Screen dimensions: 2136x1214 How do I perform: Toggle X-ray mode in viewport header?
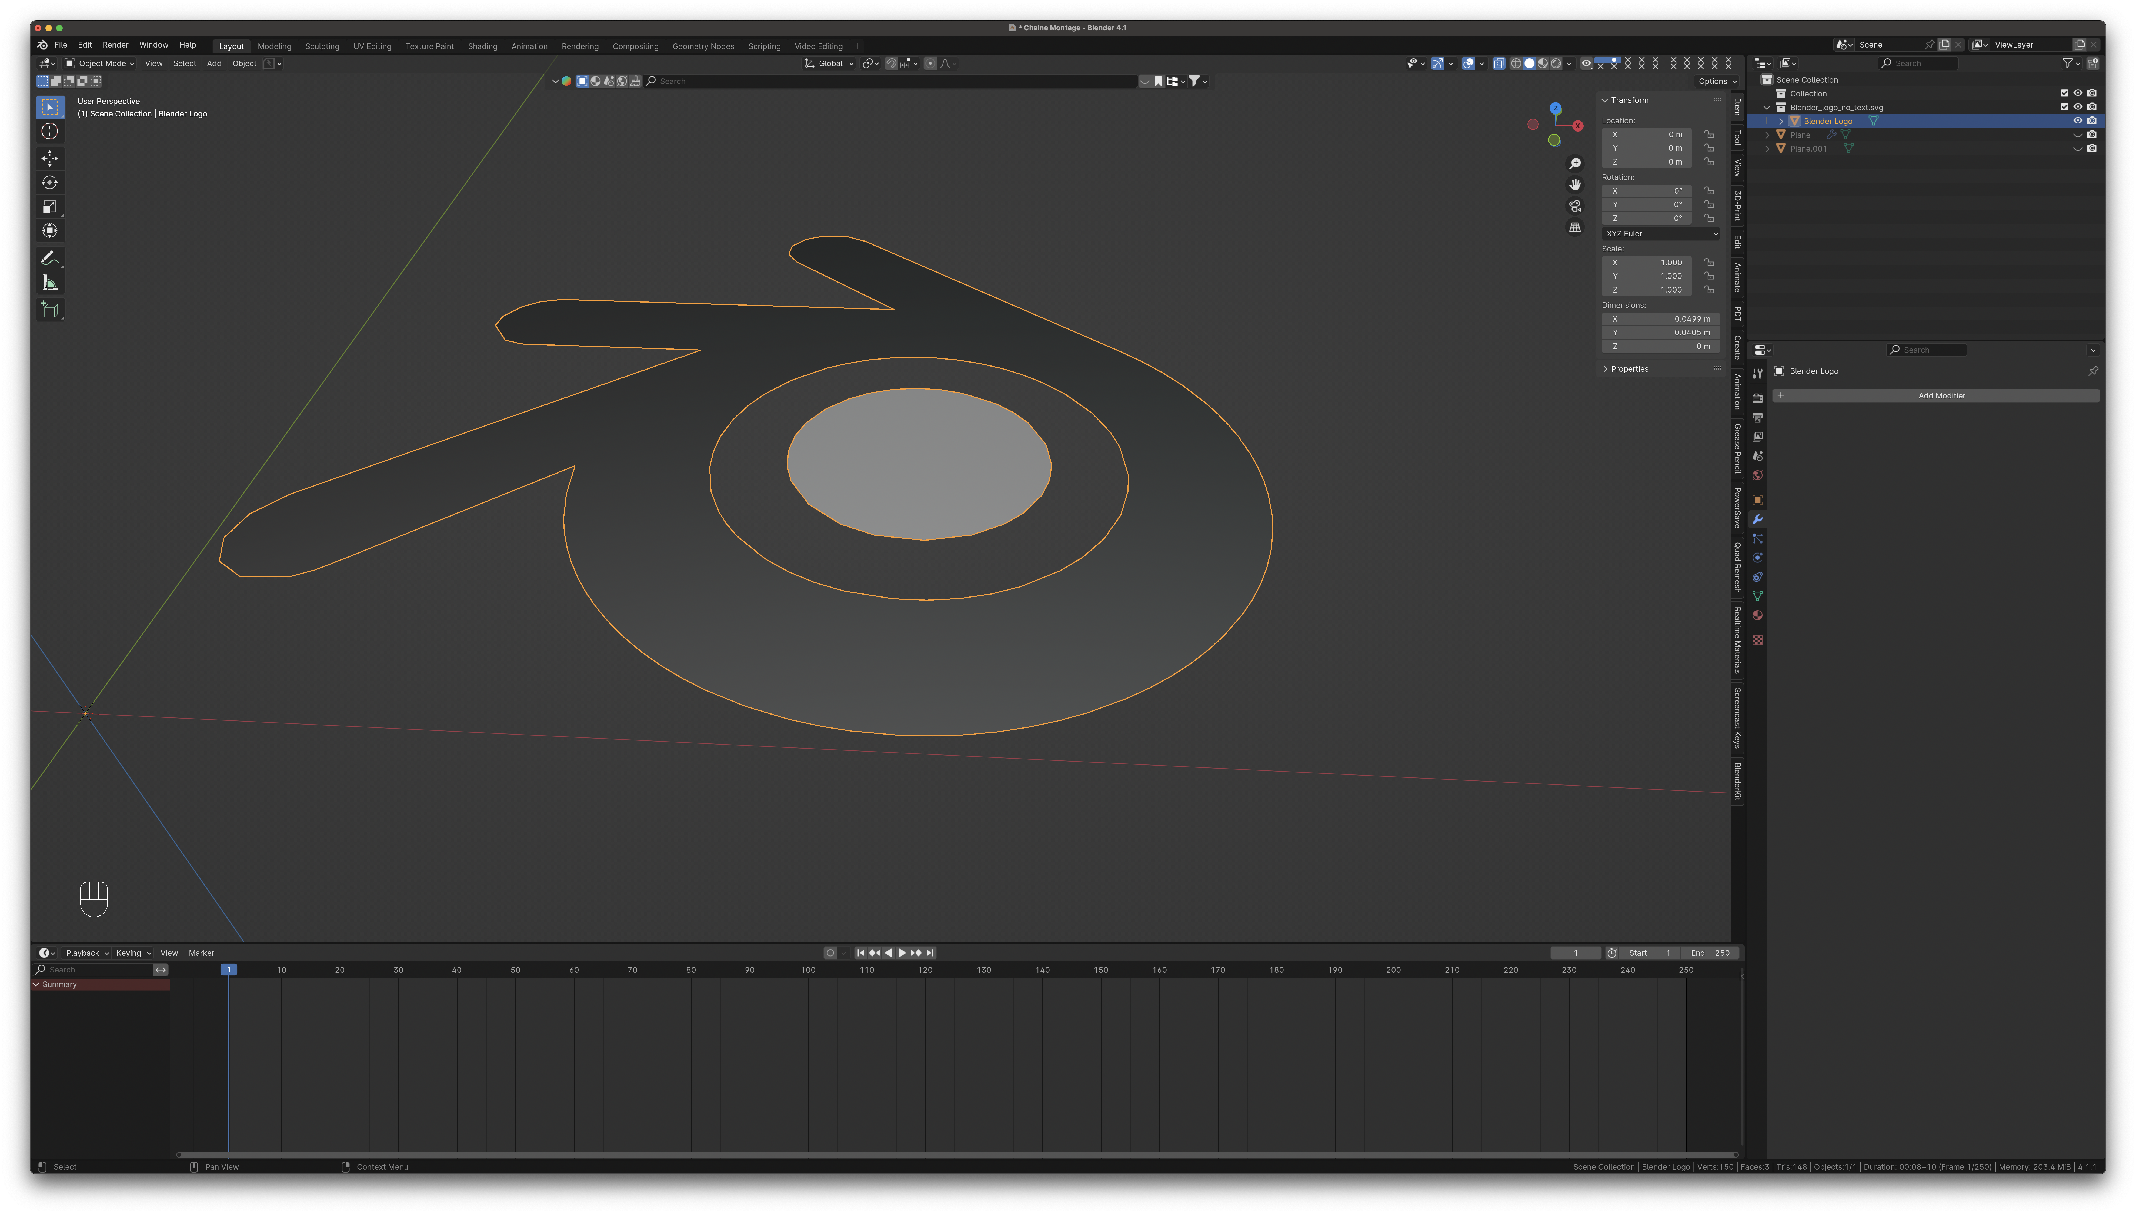(x=1499, y=63)
